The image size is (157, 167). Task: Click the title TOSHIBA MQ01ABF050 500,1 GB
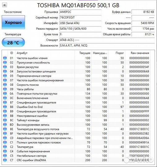tap(78, 5)
